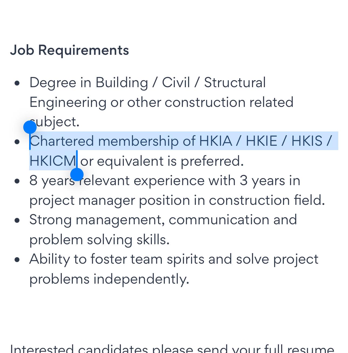Click the word Structural
The height and width of the screenshot is (353, 348).
(235, 83)
